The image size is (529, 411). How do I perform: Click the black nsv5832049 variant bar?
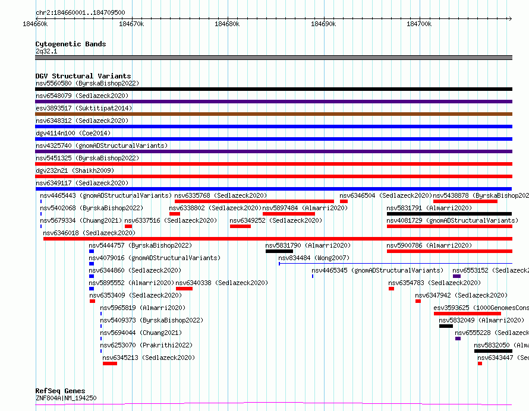click(446, 326)
